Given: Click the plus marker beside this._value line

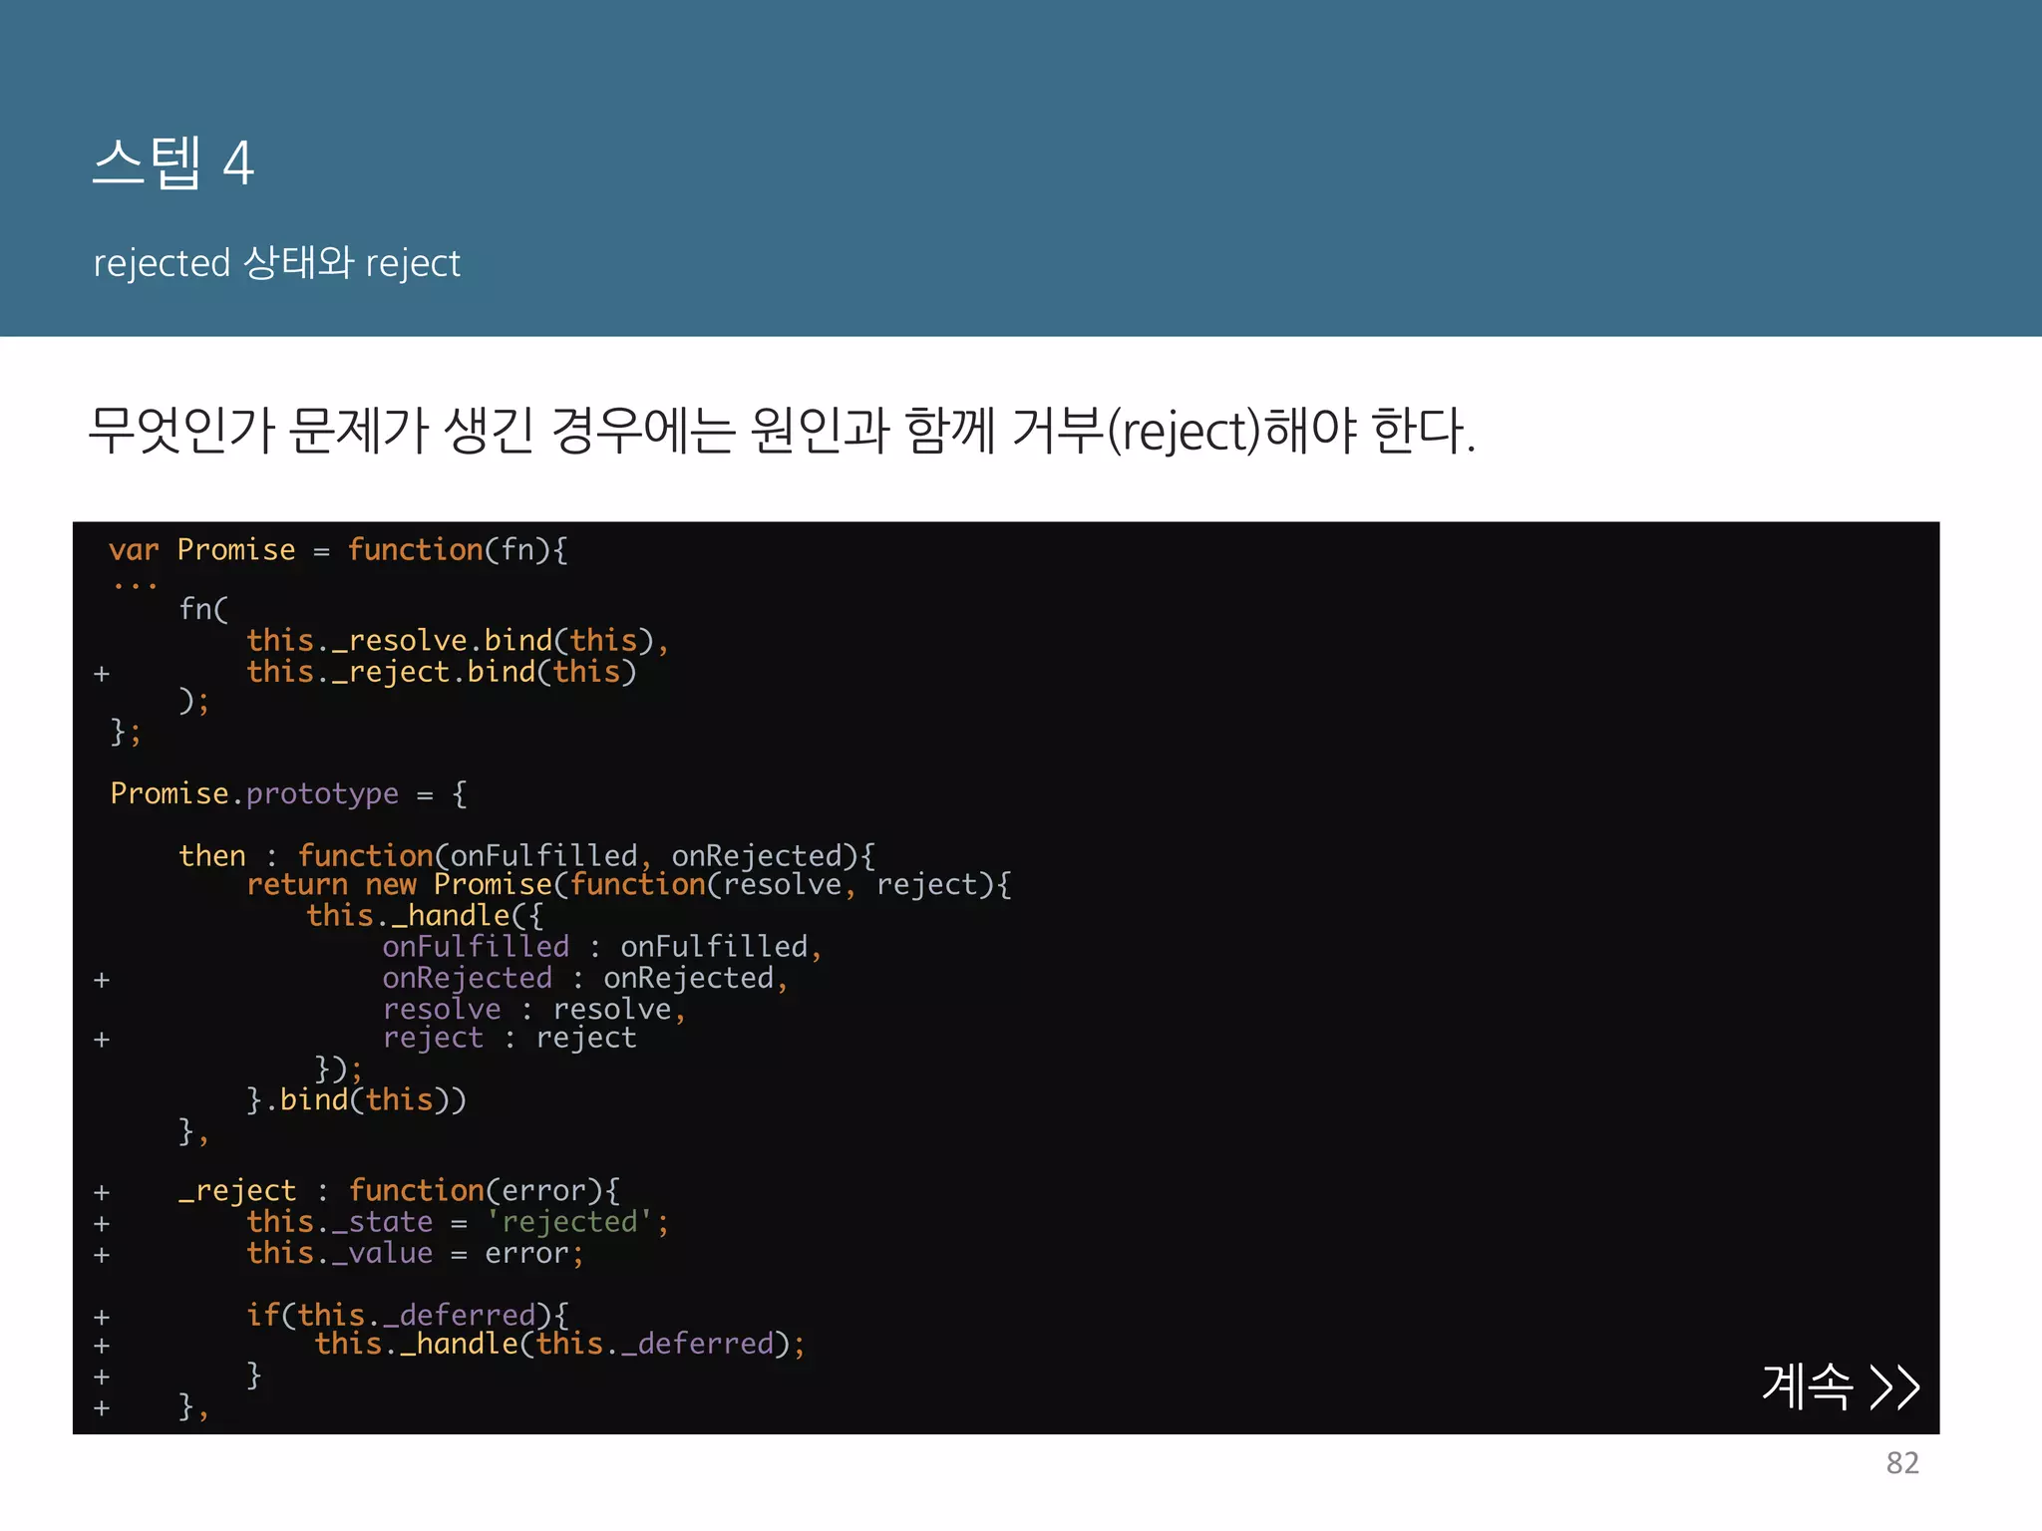Looking at the screenshot, I should pos(102,1256).
